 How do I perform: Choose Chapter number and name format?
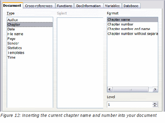click(x=133, y=29)
